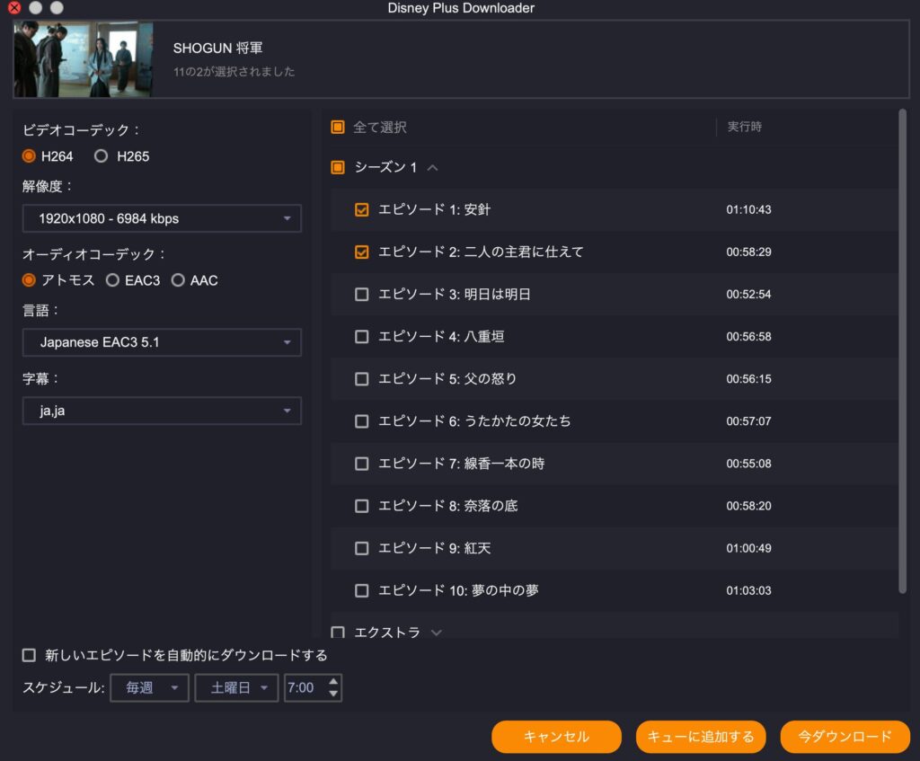Image resolution: width=920 pixels, height=761 pixels.
Task: Select the H265 video codec
Action: (x=101, y=156)
